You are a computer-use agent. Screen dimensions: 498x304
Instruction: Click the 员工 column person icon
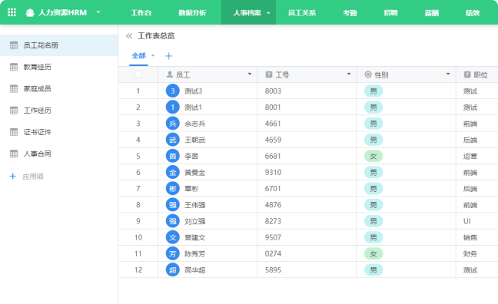point(170,74)
